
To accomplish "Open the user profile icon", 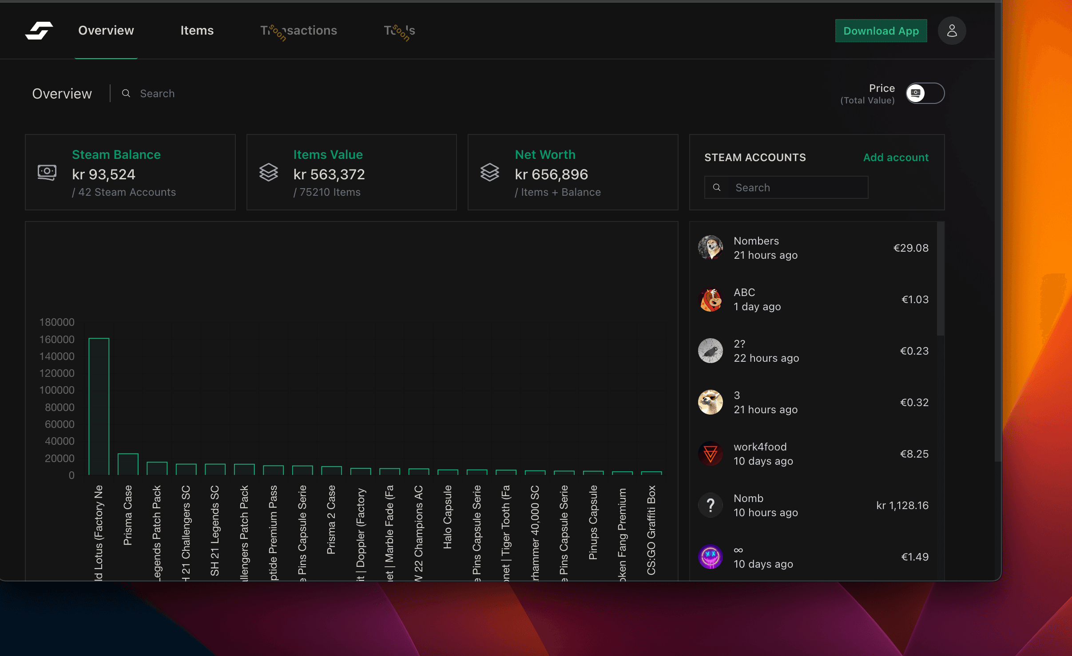I will pos(952,31).
